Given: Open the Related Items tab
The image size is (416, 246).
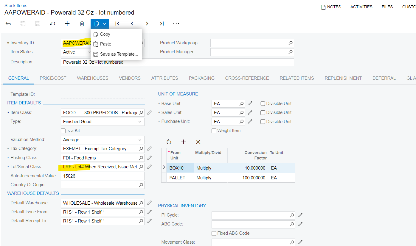Looking at the screenshot, I should click(297, 78).
